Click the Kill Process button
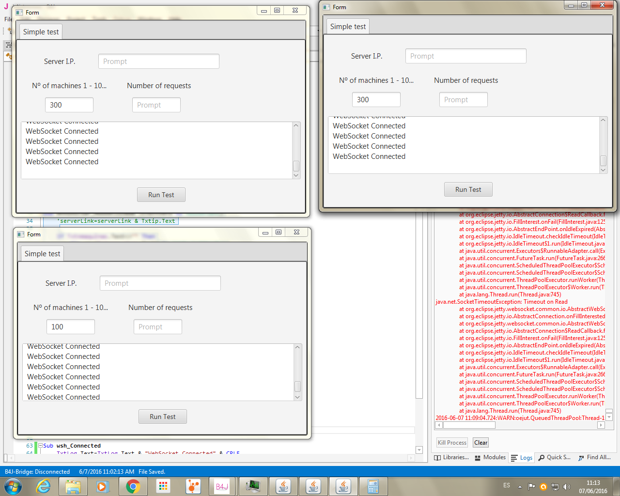Screen dimensions: 620x496 452,443
